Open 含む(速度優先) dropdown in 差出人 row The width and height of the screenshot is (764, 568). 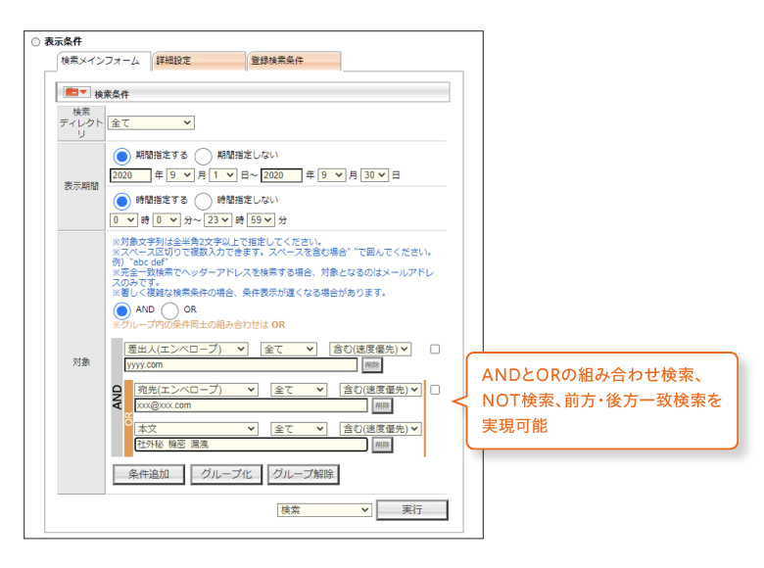pos(370,350)
